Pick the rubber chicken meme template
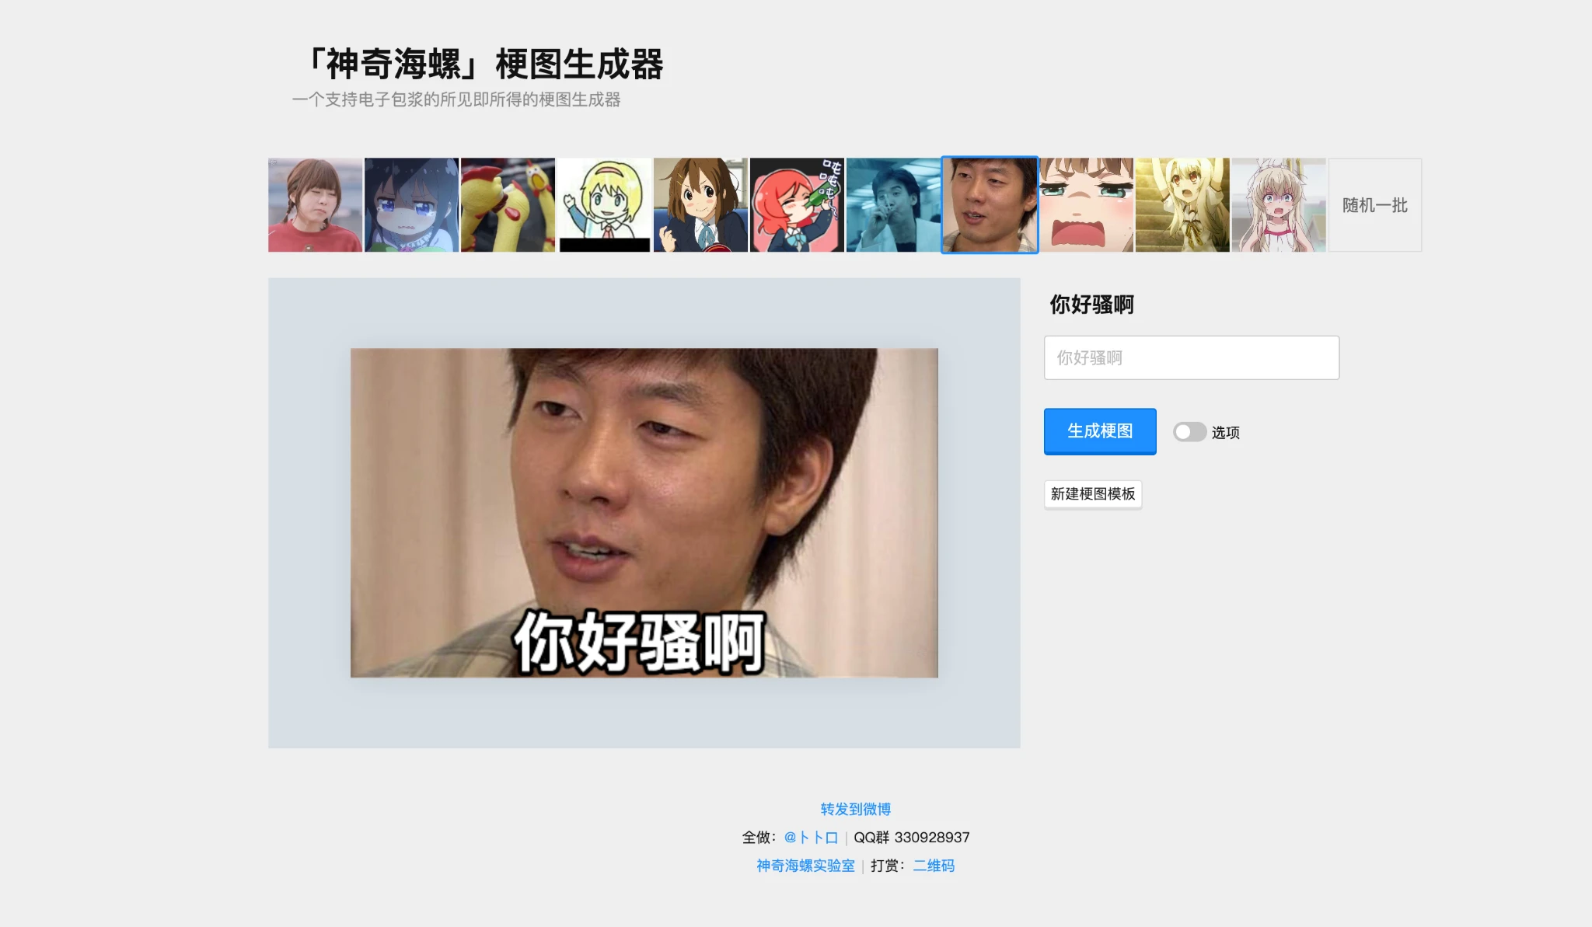The width and height of the screenshot is (1592, 927). pyautogui.click(x=508, y=205)
